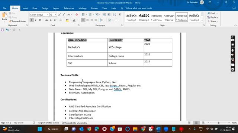Increase font size with Grow Font icon
Screen dimensions: 238x133
(59, 15)
